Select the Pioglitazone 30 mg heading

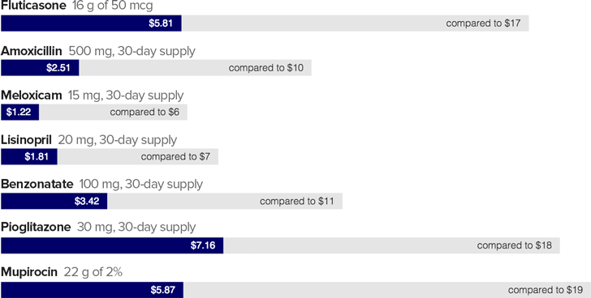[98, 228]
